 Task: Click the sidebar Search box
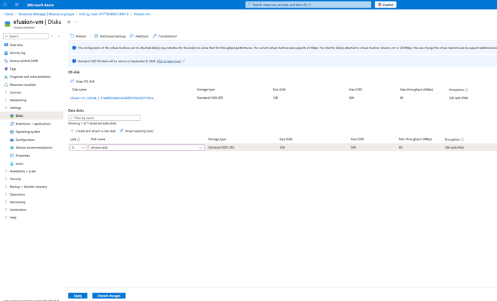pyautogui.click(x=26, y=36)
